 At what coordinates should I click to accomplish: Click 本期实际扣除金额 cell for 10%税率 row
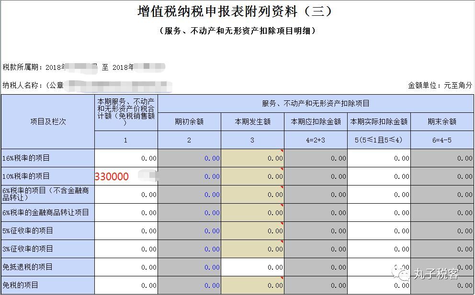[x=379, y=176]
